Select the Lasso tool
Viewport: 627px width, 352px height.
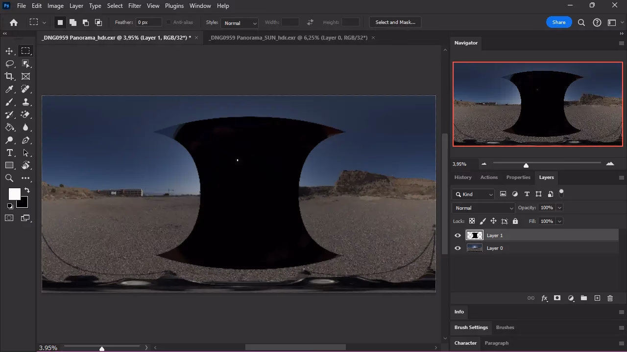[x=9, y=64]
